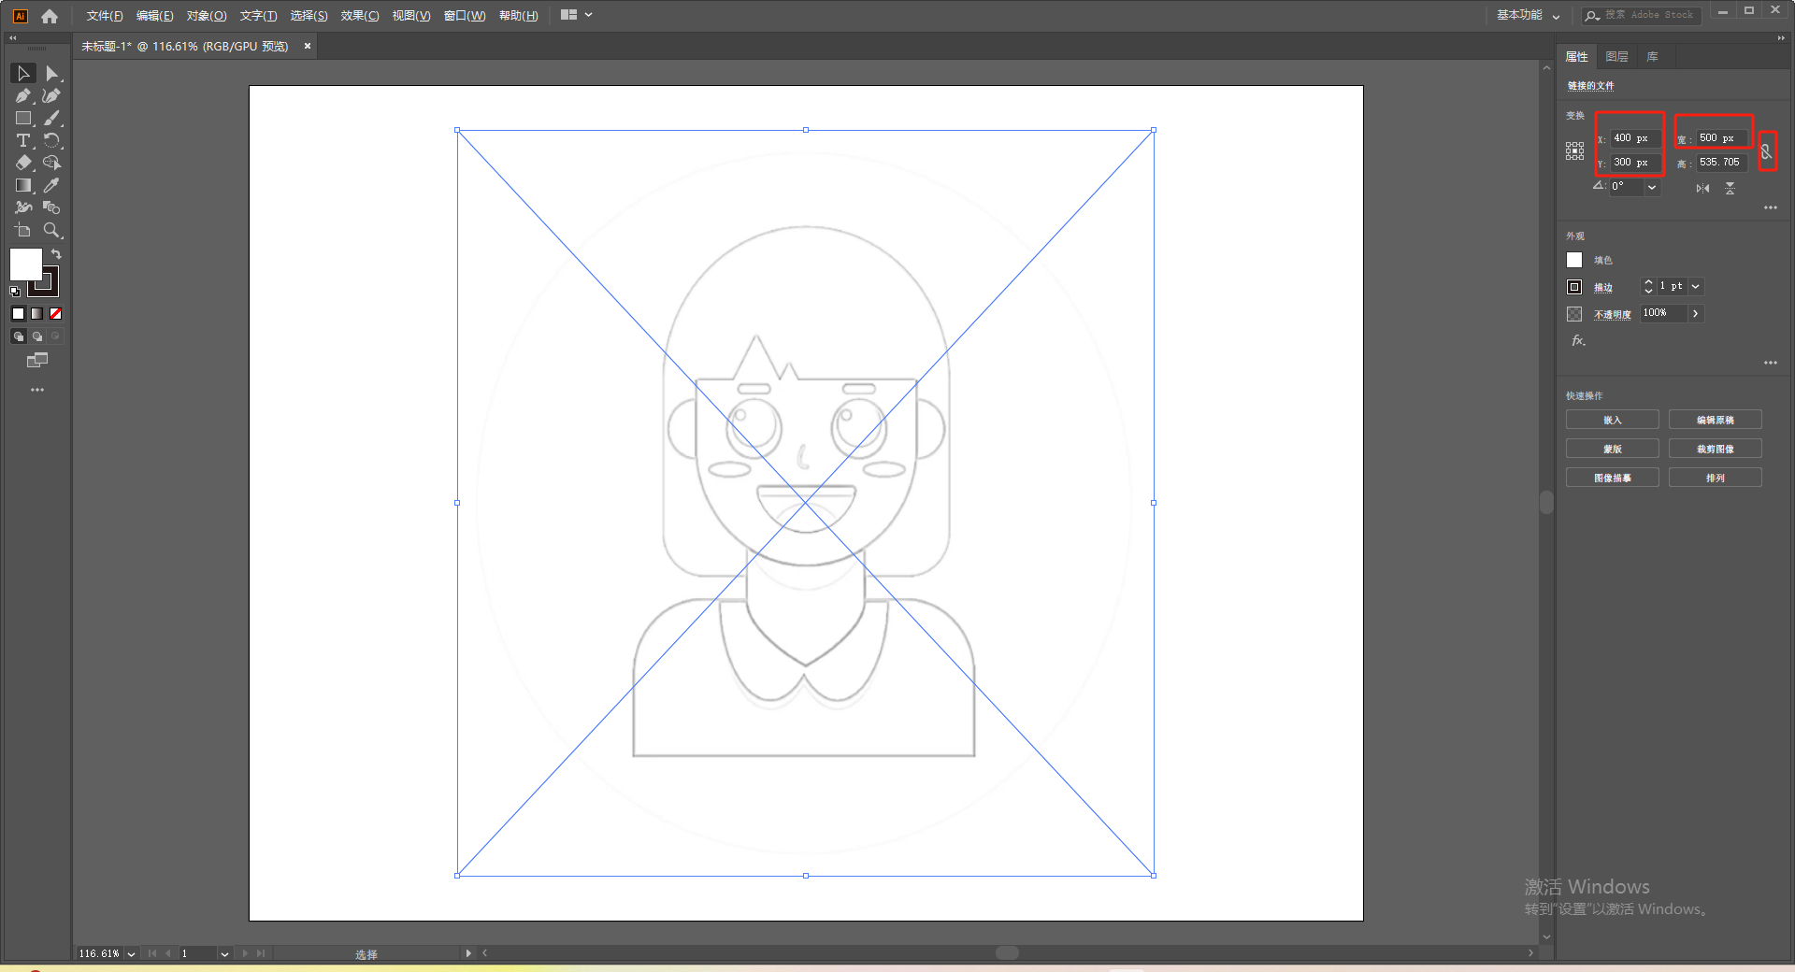Select the Rectangle tool
1795x972 pixels.
pyautogui.click(x=23, y=118)
